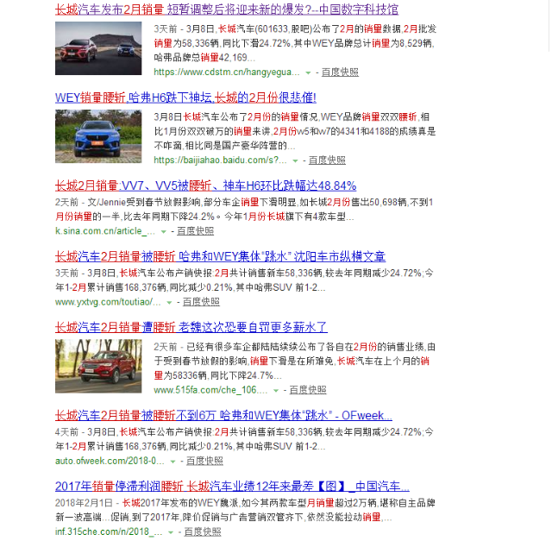
Task: Open result 长城汽车2月销量被腰斩 沈阳车市纵横文章
Action: coord(220,256)
